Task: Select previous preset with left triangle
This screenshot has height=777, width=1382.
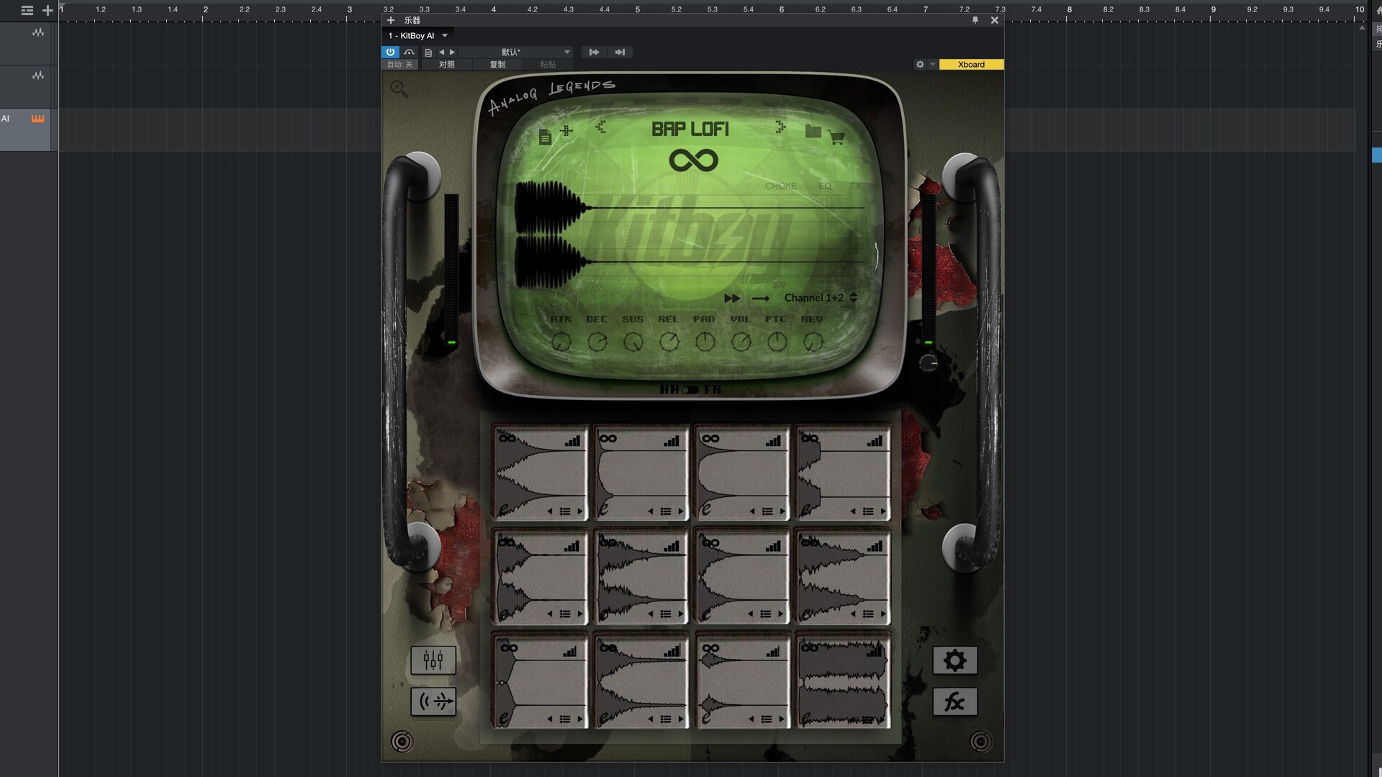Action: click(442, 52)
